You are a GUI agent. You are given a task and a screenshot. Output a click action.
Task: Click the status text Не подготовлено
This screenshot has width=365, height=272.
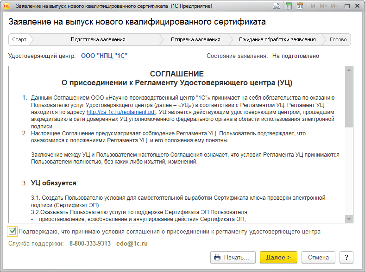(296, 56)
